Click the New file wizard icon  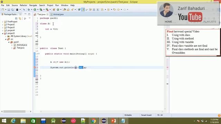3,10
